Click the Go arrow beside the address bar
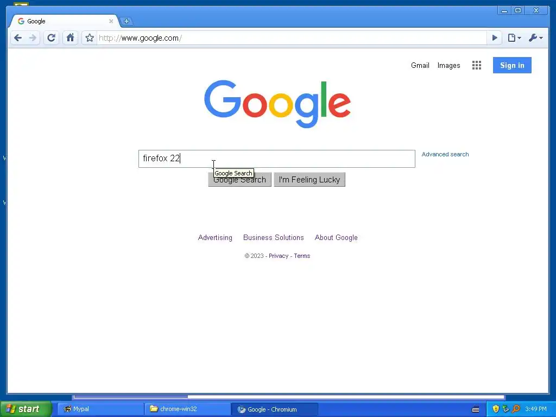The width and height of the screenshot is (556, 417). (x=495, y=38)
